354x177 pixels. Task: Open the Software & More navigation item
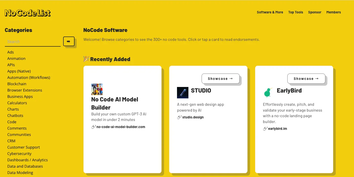point(270,12)
